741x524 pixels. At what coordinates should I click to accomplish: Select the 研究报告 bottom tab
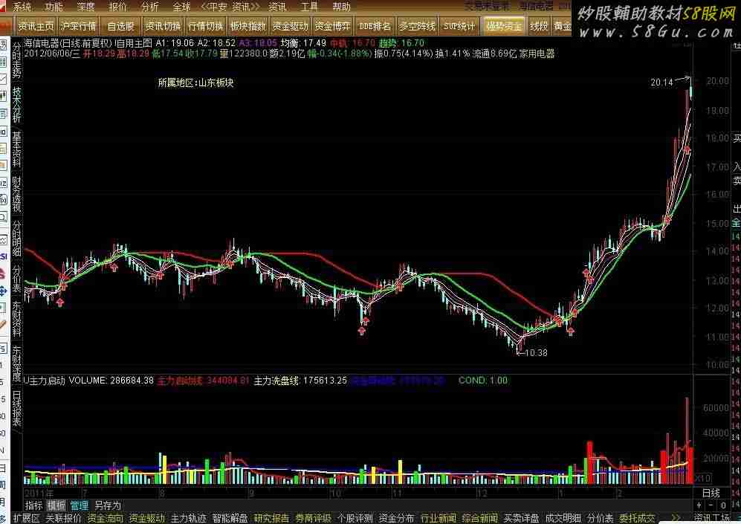click(272, 518)
